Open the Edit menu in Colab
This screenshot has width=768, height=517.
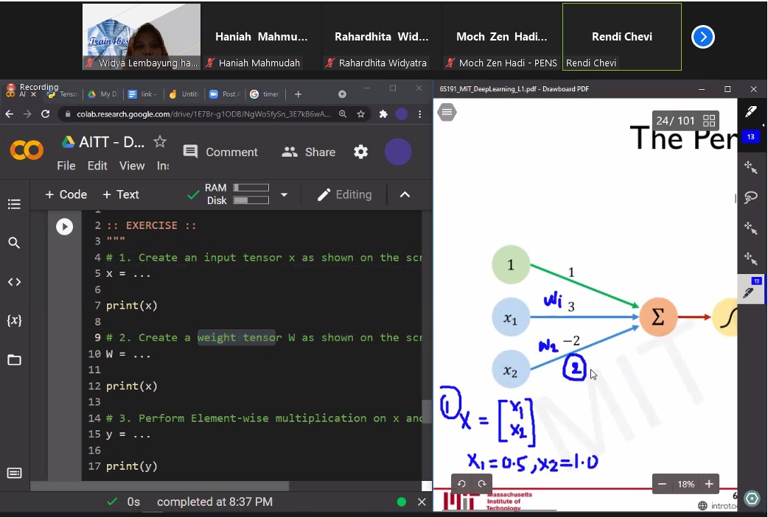[97, 166]
